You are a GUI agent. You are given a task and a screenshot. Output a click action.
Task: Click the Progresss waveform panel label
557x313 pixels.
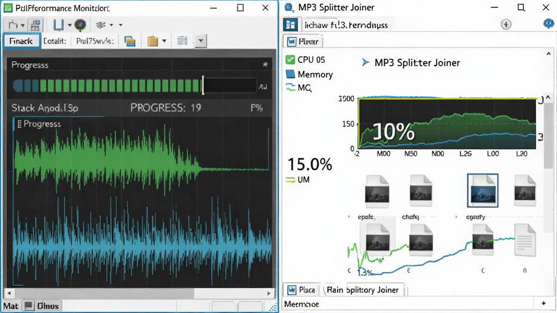(x=42, y=124)
